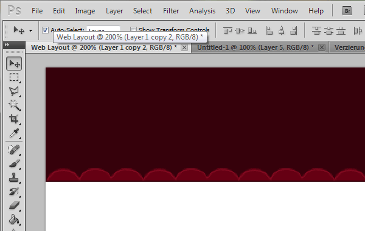Align bottom edges of layers
Screen dimensions: 365x231
pos(252,30)
